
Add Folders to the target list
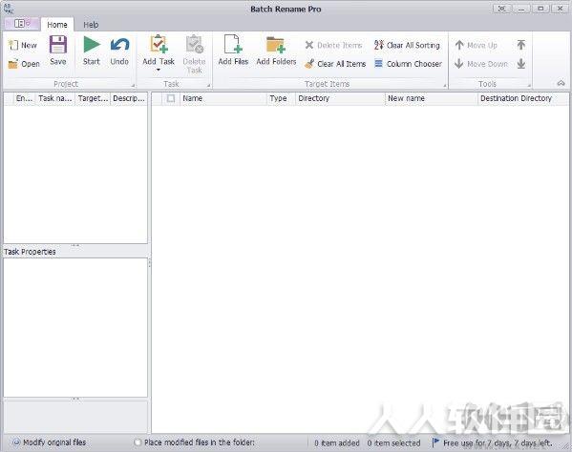tap(276, 51)
